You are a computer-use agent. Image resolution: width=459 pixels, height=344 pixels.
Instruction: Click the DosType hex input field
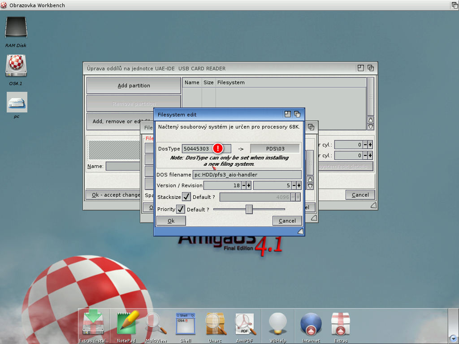pos(197,149)
